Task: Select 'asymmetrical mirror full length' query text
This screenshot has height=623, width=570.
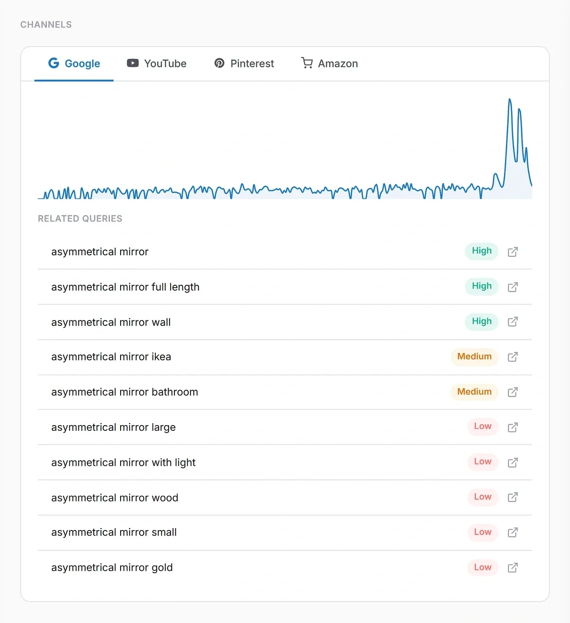Action: [125, 287]
